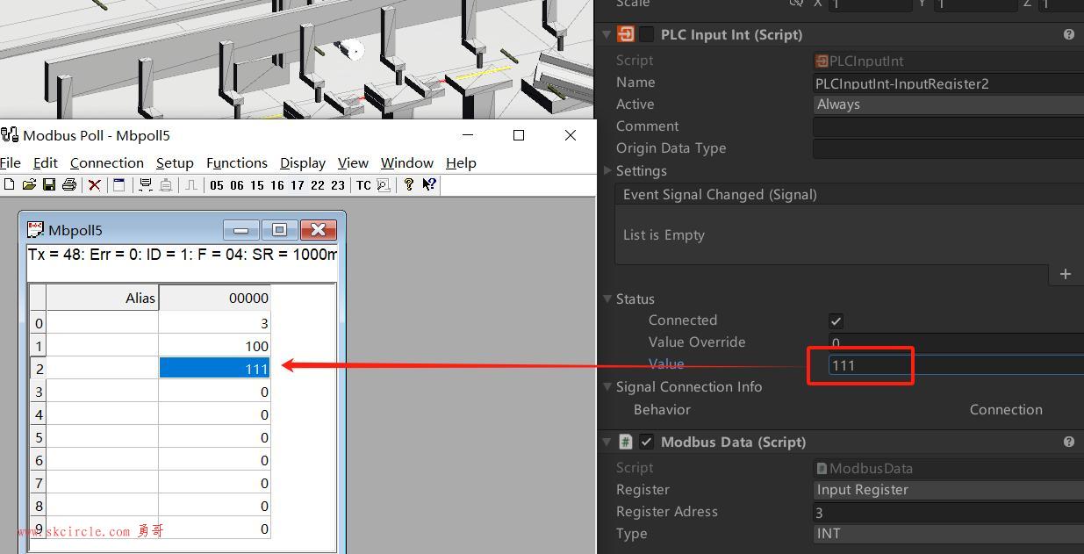Viewport: 1084px width, 554px height.
Task: Click the plus button under Event Signal list
Action: click(x=1066, y=274)
